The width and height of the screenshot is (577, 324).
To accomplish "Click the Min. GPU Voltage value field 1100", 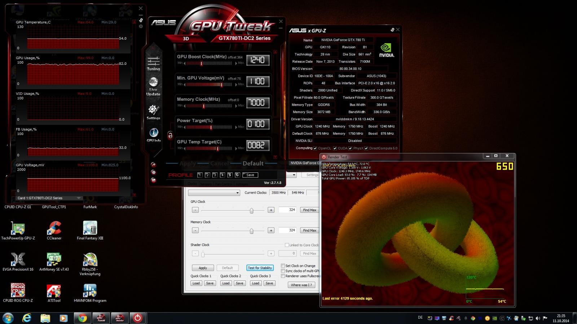I will 257,81.
